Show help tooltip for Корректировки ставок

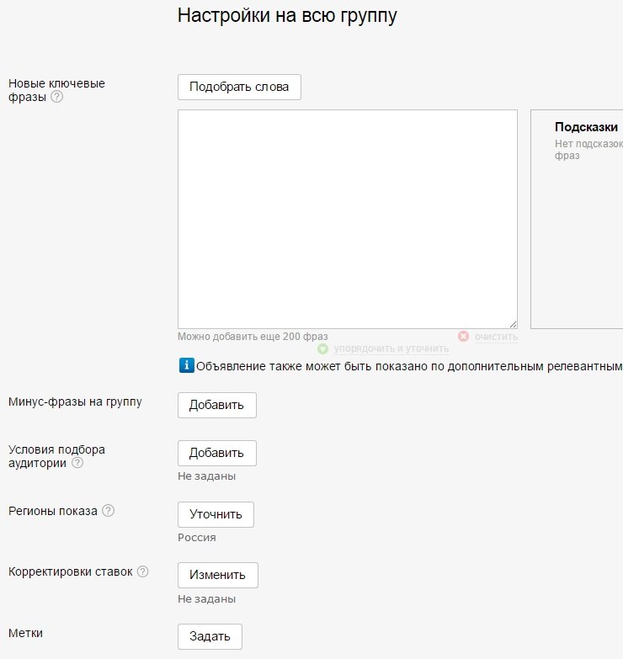pos(142,571)
